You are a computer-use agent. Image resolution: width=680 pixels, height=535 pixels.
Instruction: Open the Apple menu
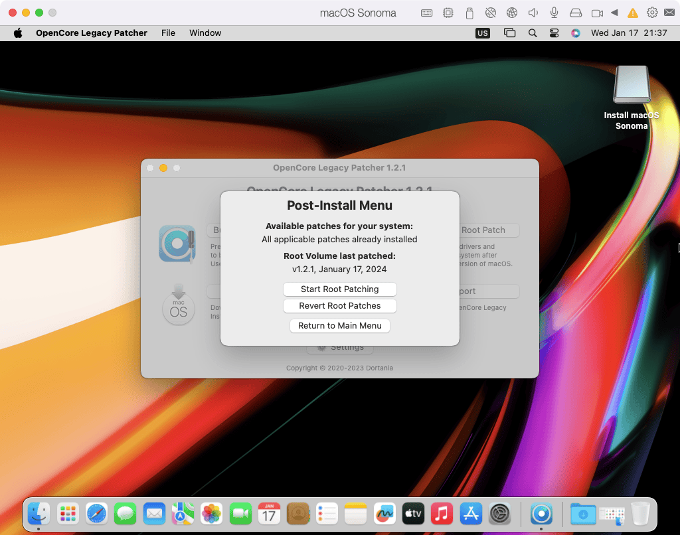pos(18,33)
